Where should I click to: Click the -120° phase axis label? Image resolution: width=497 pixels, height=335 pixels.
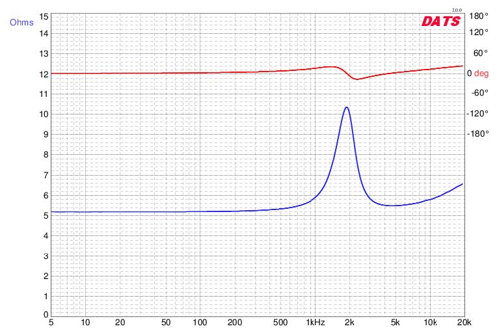477,113
